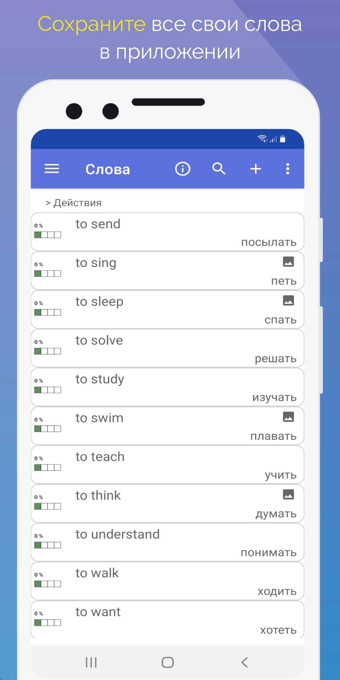Viewport: 340px width, 680px height.
Task: View image icon for 'to sing'
Action: click(x=288, y=262)
